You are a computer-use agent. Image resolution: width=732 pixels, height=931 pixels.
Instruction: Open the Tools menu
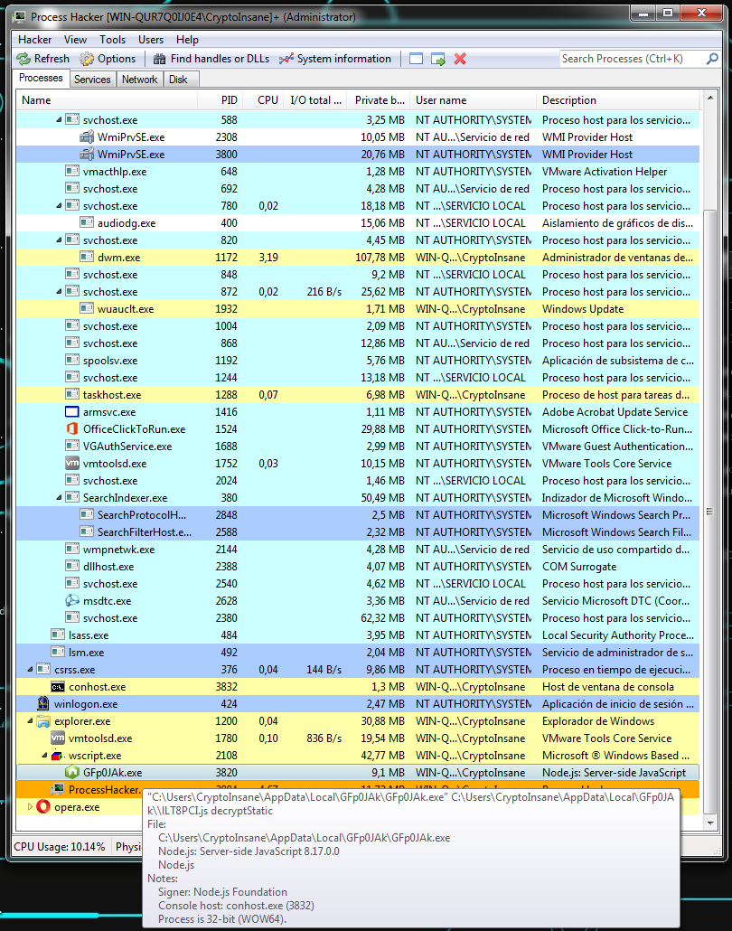click(x=112, y=40)
